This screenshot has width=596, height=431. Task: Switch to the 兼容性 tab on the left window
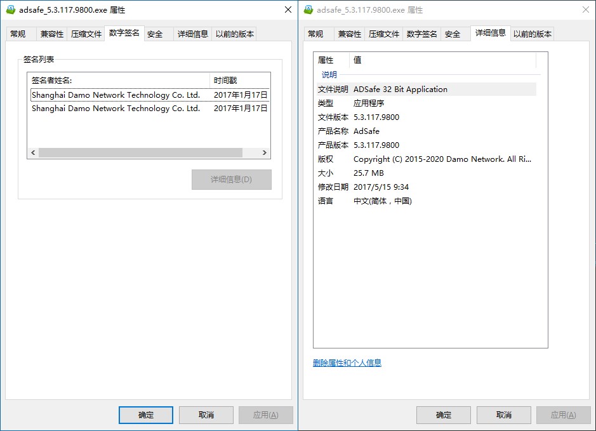click(x=52, y=34)
